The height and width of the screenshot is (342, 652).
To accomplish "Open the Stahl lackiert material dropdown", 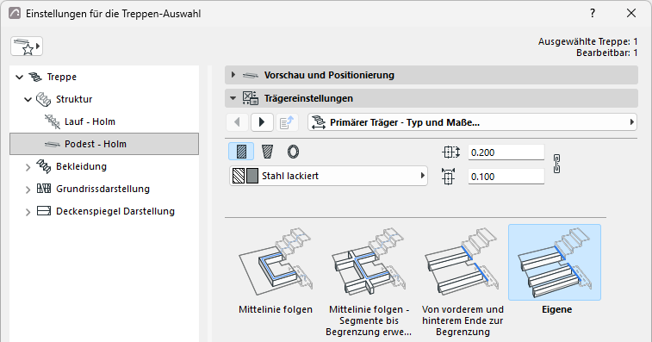I will click(x=328, y=176).
